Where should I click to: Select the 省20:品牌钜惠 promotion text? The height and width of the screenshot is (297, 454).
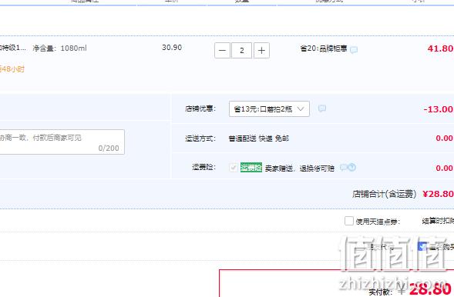tap(324, 48)
